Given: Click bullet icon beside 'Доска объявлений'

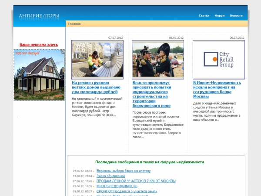Looking at the screenshot, I should [94, 176].
